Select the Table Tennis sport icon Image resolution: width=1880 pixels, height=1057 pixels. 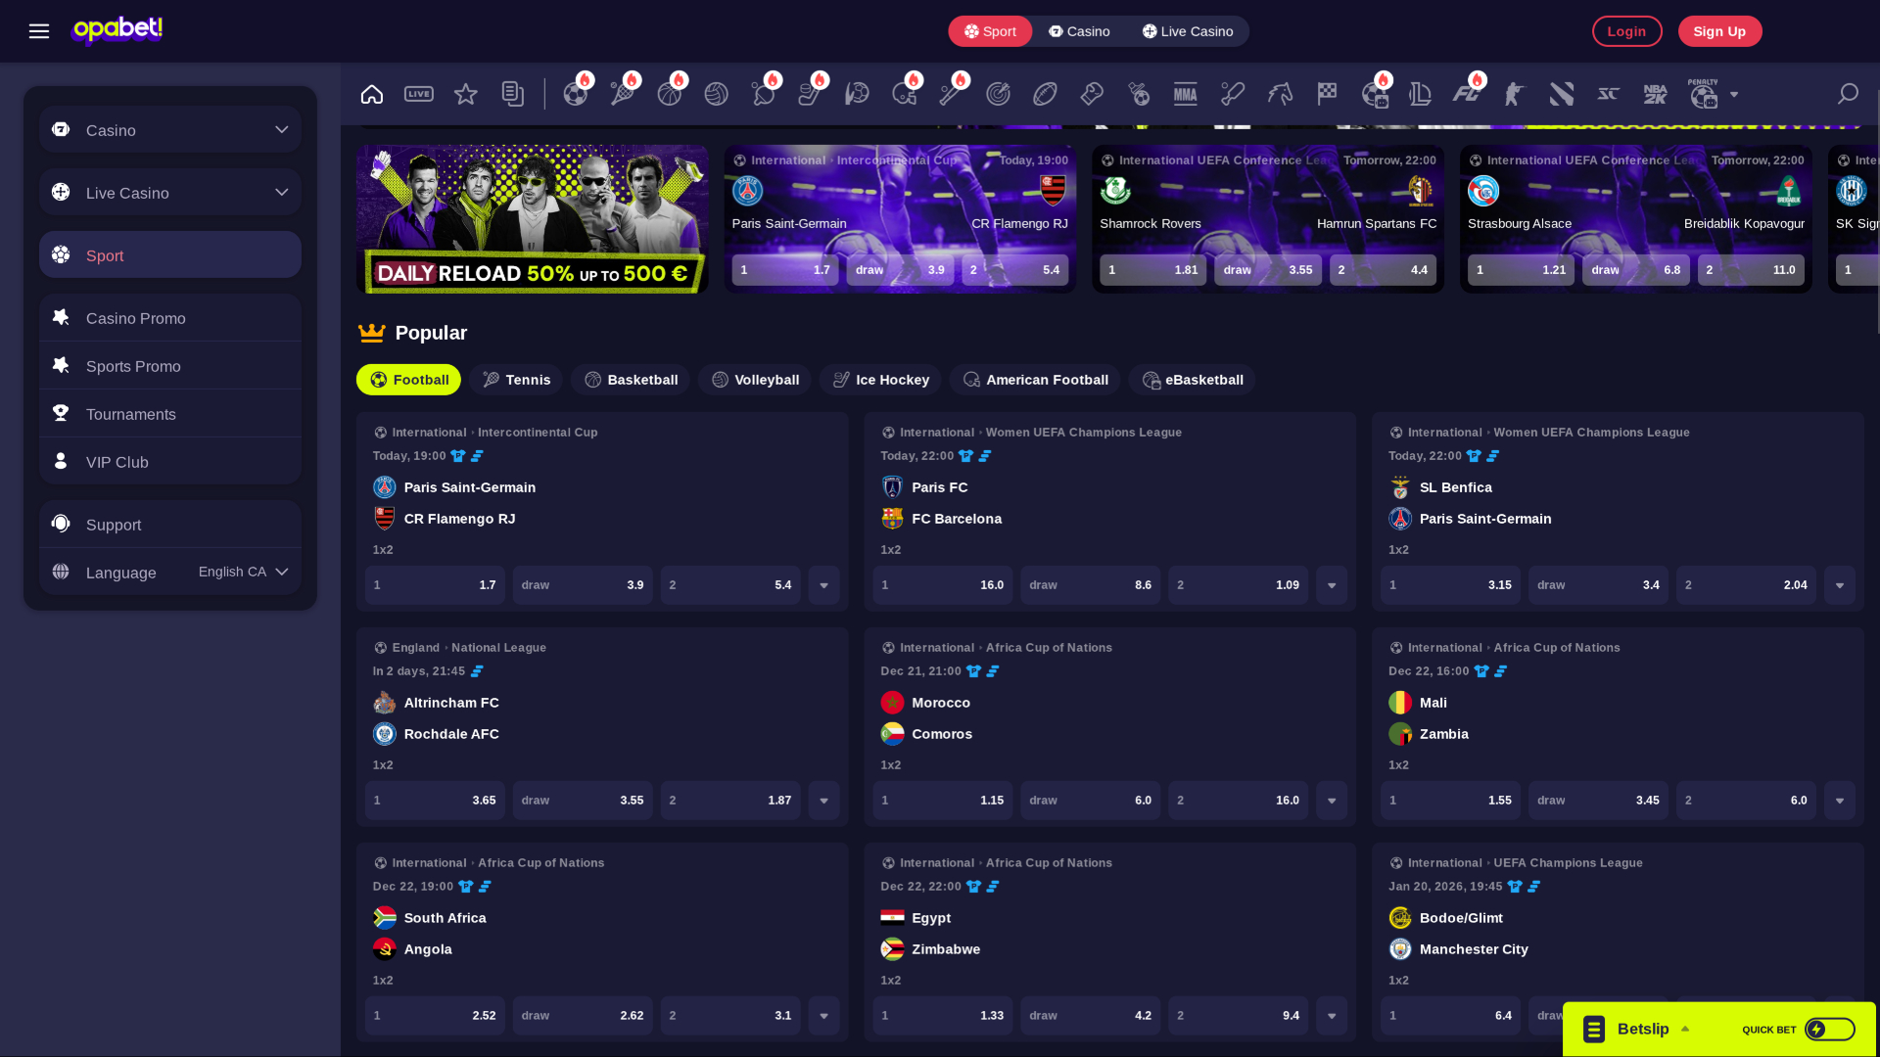pyautogui.click(x=765, y=94)
